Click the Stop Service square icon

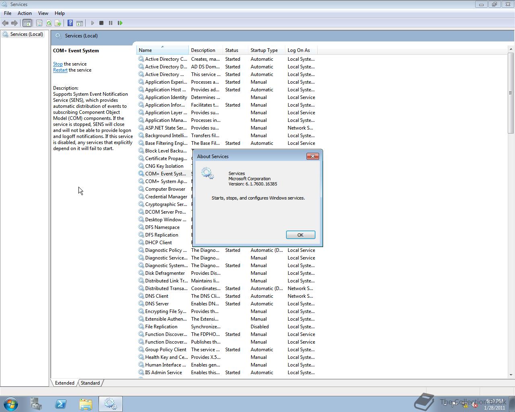click(101, 23)
